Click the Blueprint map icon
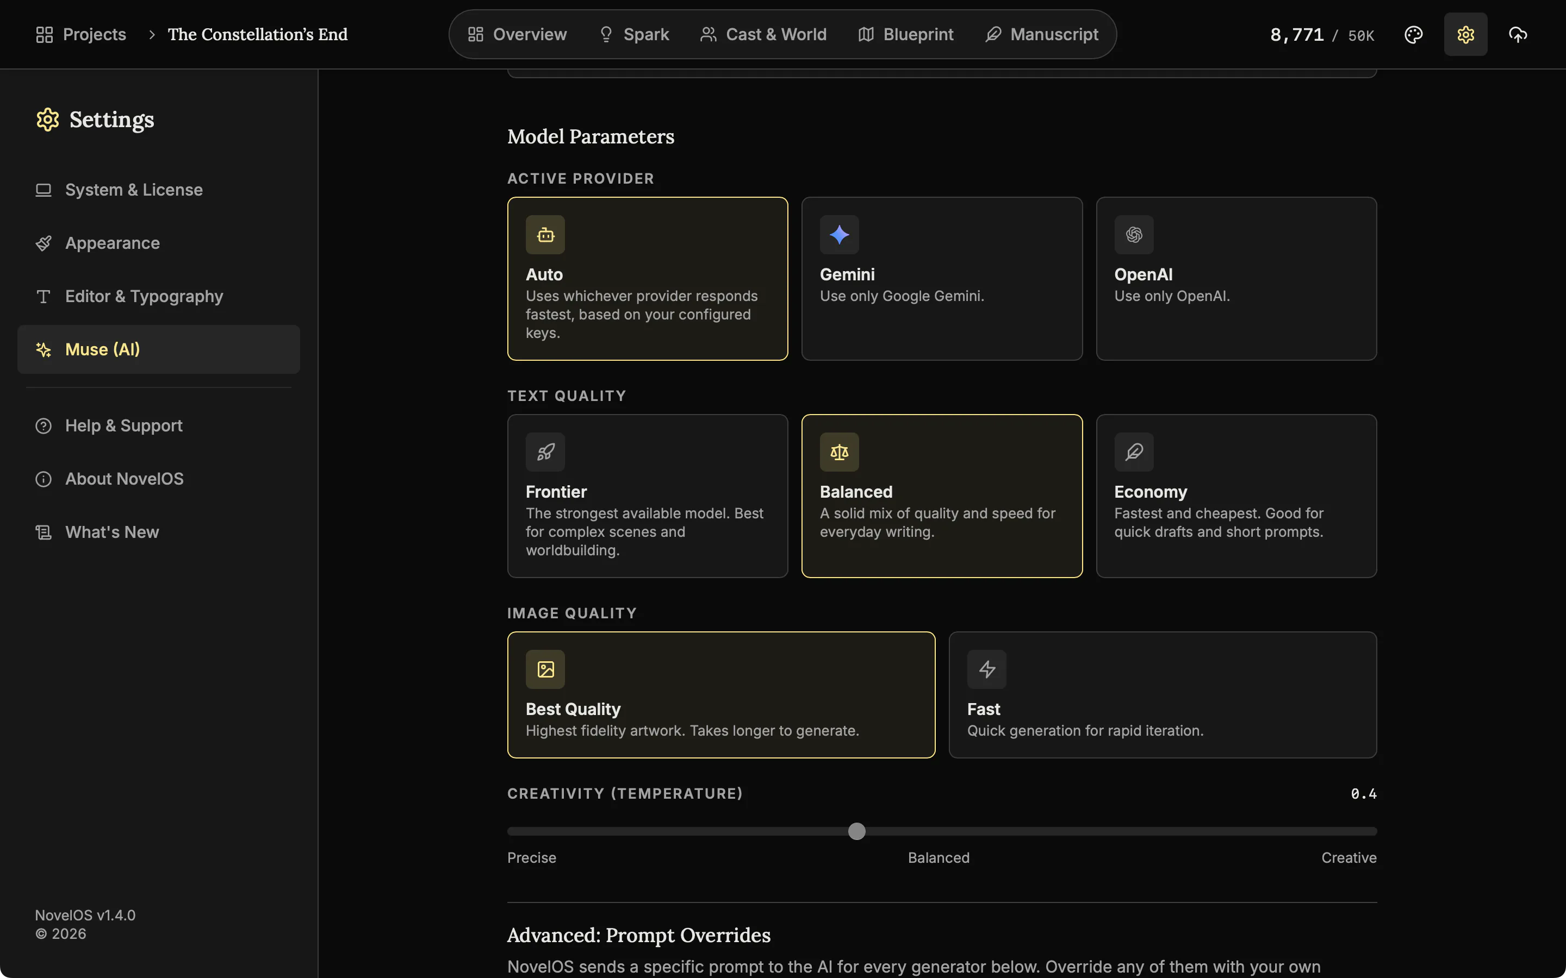The image size is (1566, 978). coord(866,34)
